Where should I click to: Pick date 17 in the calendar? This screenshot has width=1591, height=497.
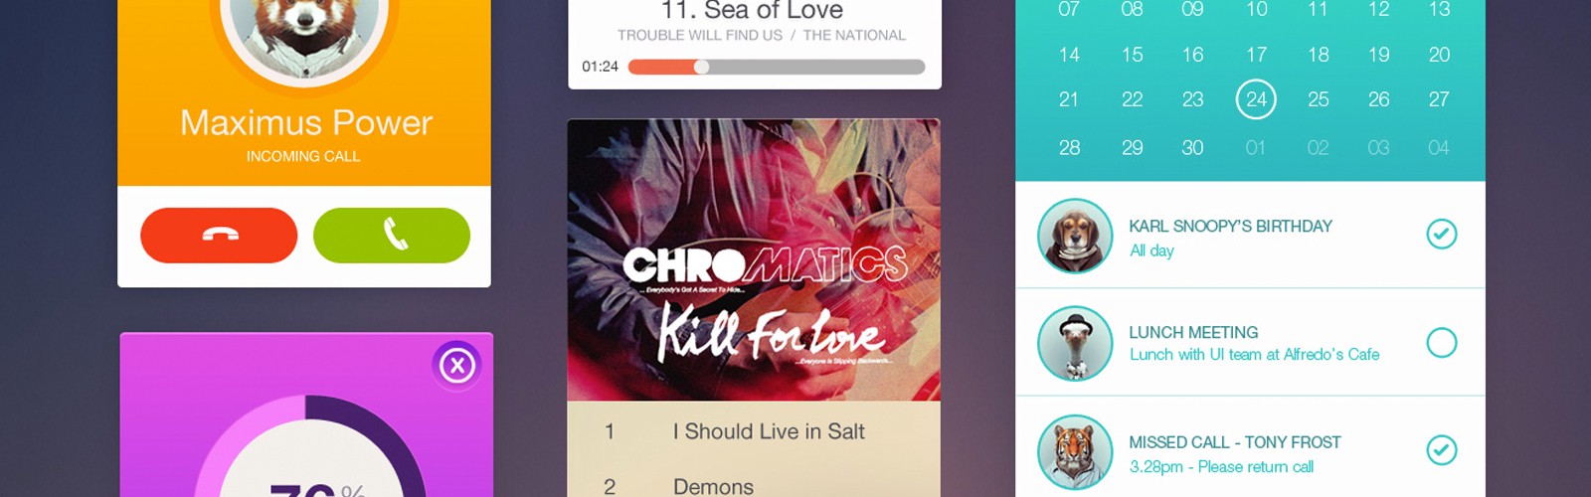[1256, 55]
